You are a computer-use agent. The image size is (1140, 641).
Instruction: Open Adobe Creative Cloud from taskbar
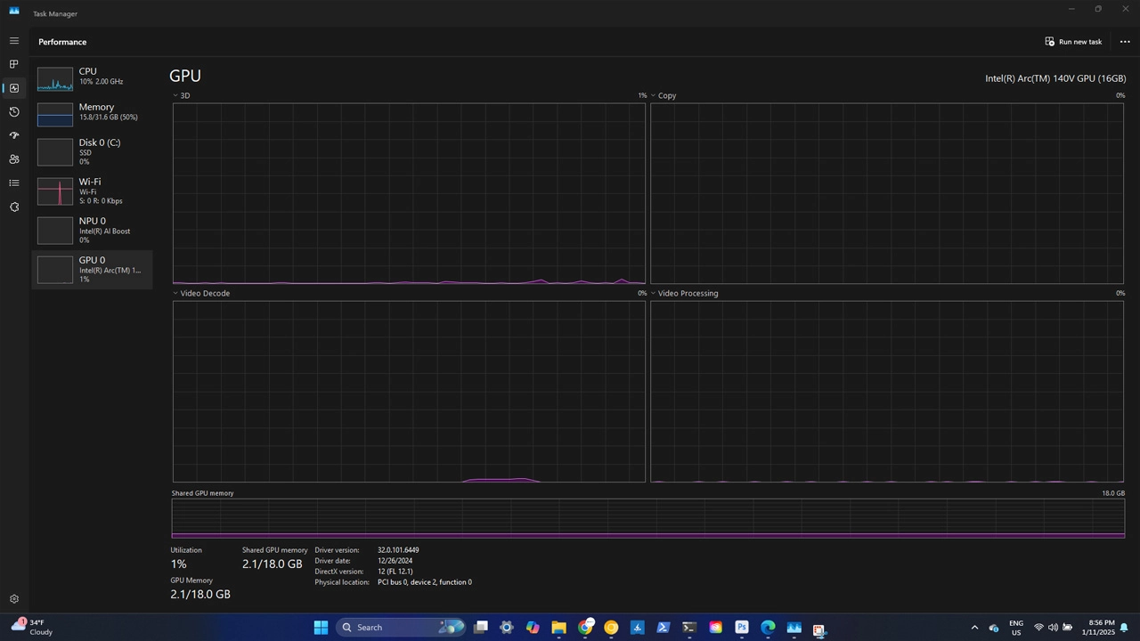click(x=715, y=628)
